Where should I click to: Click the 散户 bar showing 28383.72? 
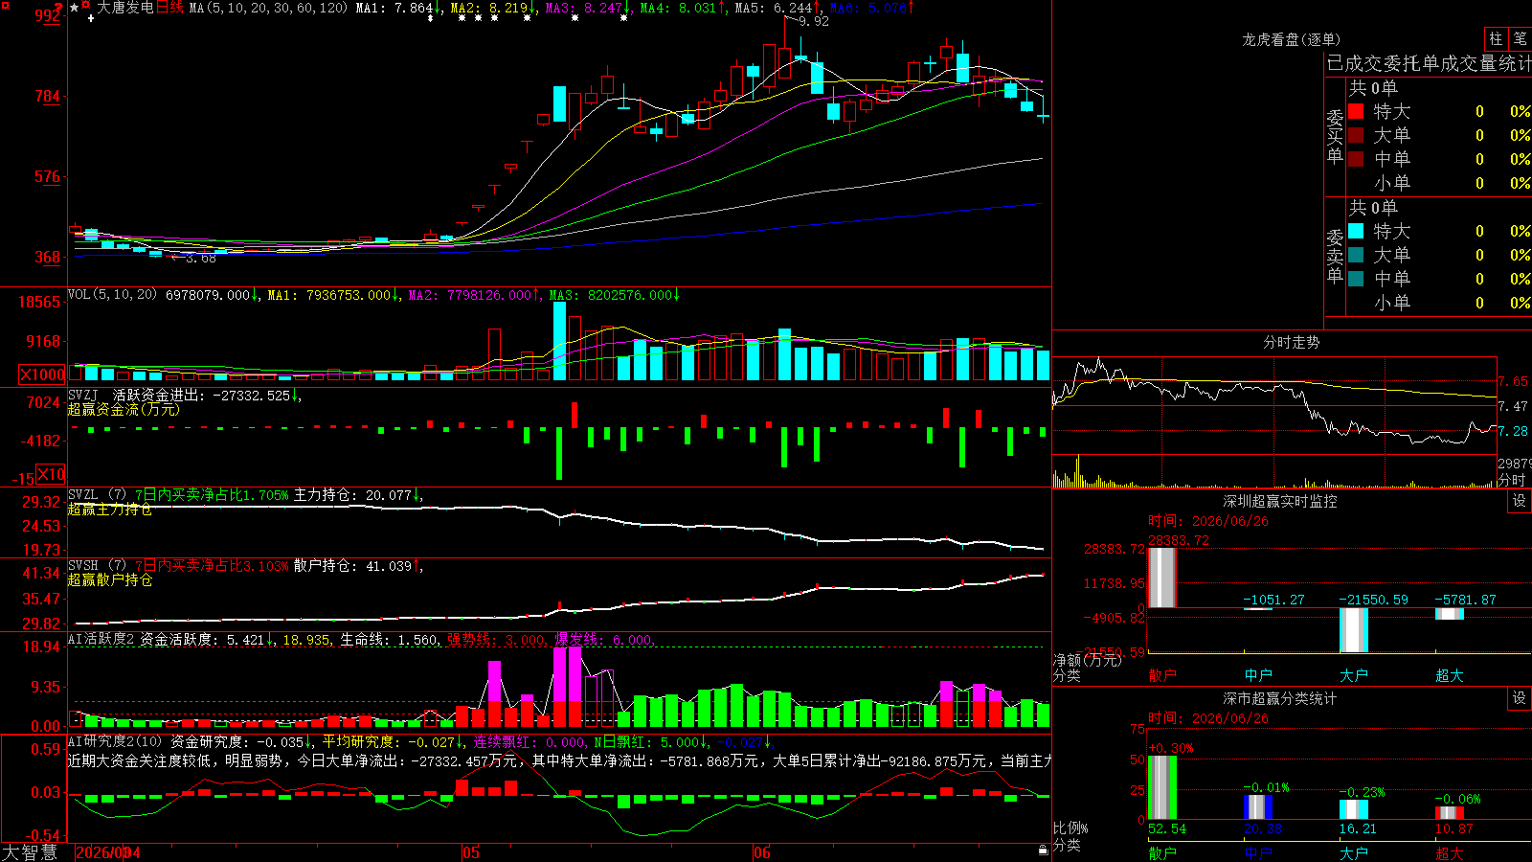[x=1161, y=578]
